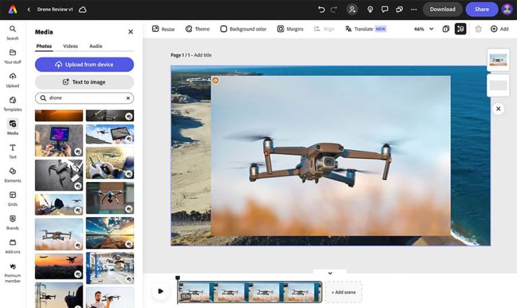Open the present view icon

click(399, 9)
